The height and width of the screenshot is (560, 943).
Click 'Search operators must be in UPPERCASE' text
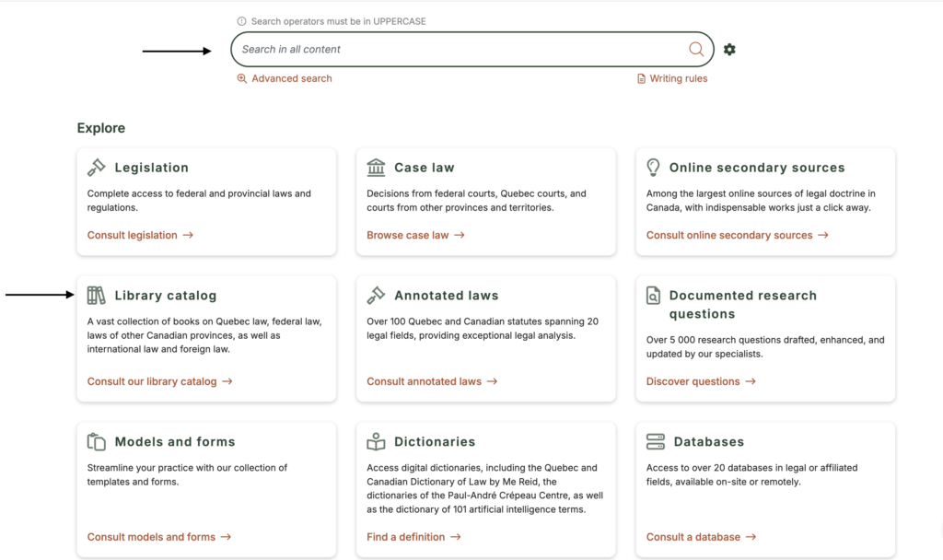[x=339, y=21]
